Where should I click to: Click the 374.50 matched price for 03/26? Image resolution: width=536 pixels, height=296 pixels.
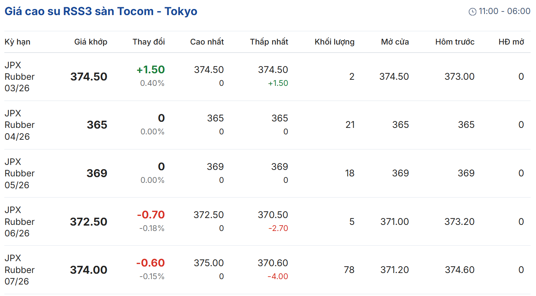point(89,77)
